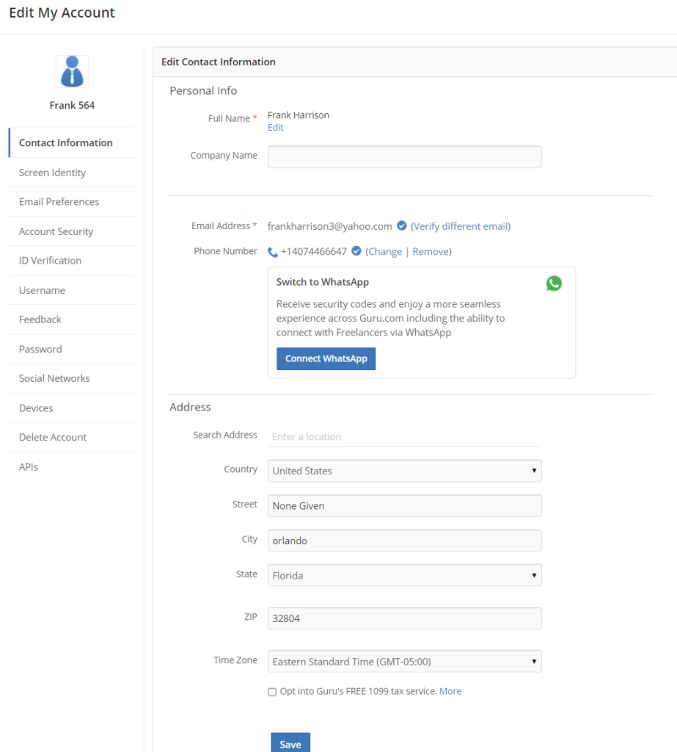Enable the FREE 1099 tax service checkbox

coord(272,692)
